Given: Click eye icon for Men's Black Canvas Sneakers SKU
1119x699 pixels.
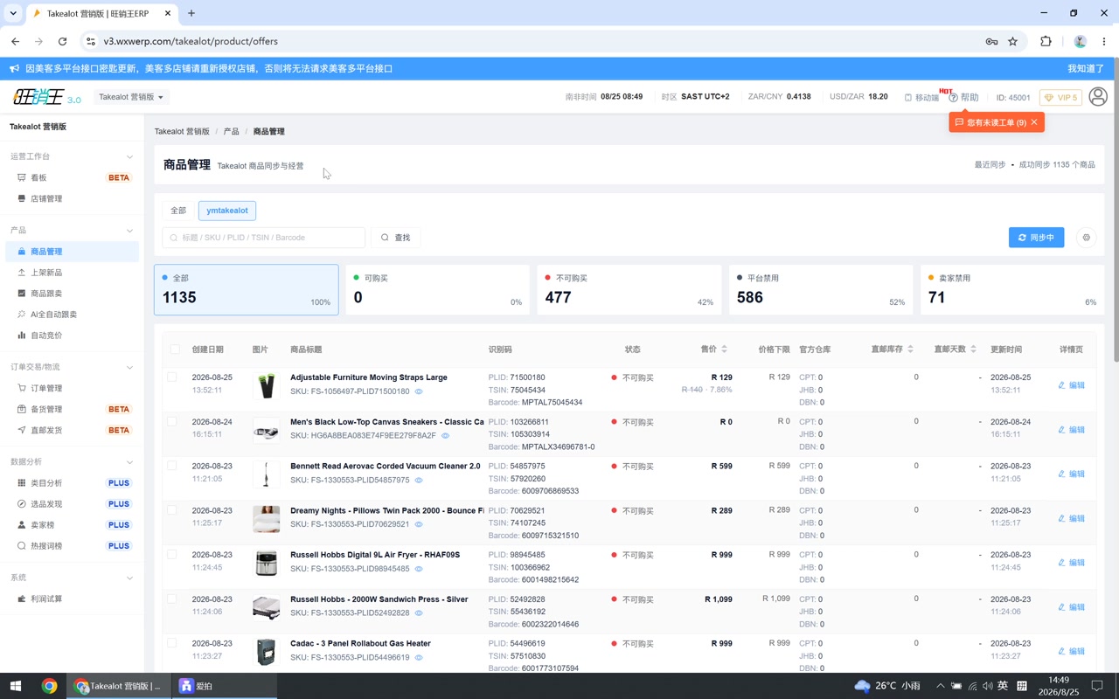Looking at the screenshot, I should tap(445, 436).
